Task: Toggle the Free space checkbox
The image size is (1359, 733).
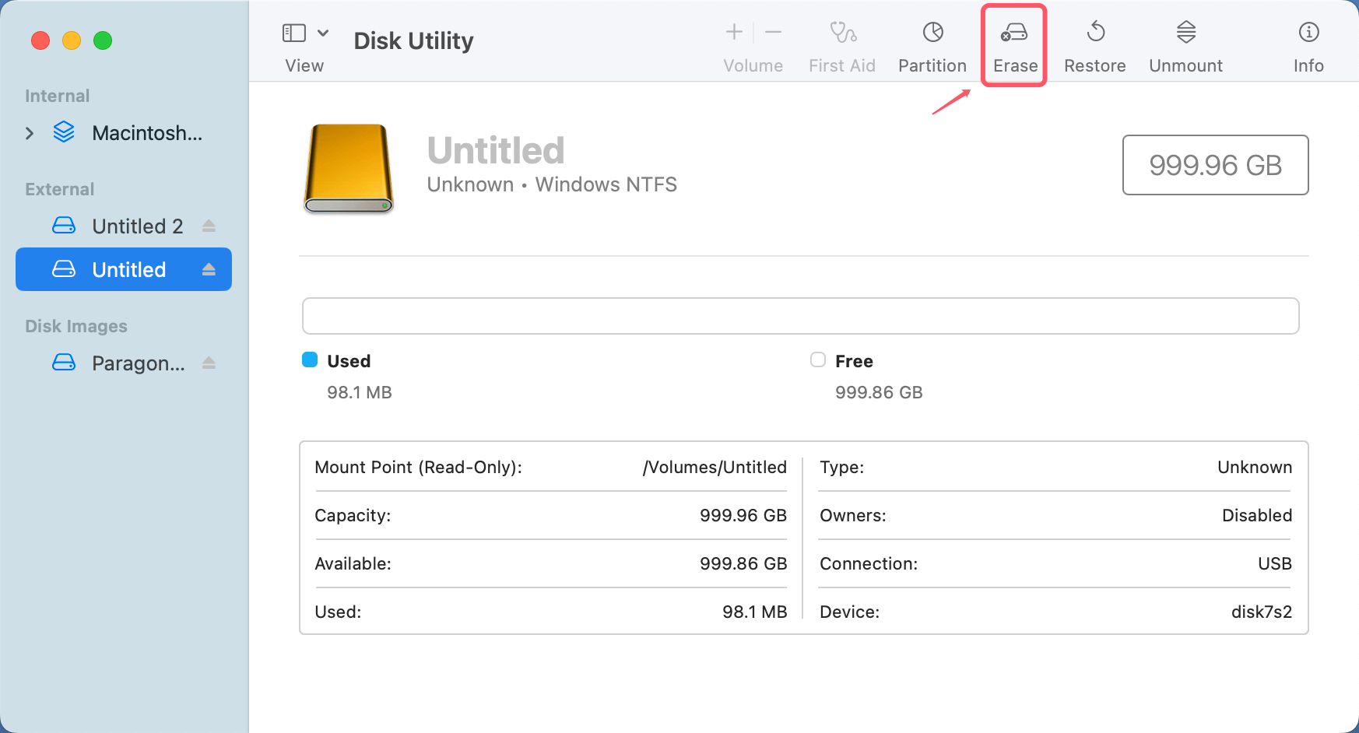Action: pyautogui.click(x=817, y=359)
